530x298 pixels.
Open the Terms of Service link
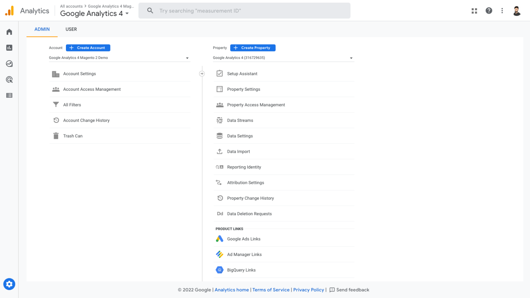pyautogui.click(x=271, y=290)
